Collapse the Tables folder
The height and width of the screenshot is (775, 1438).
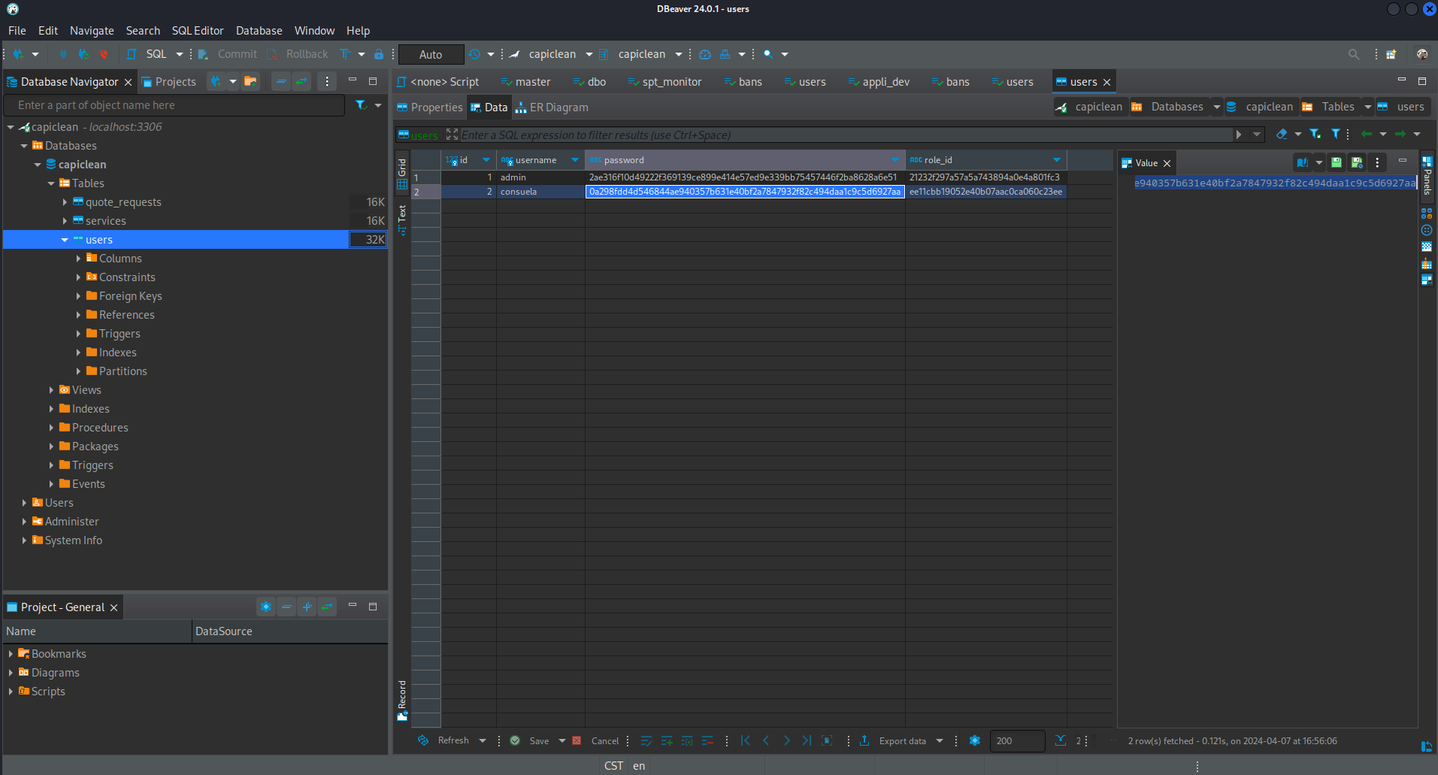[x=51, y=183]
